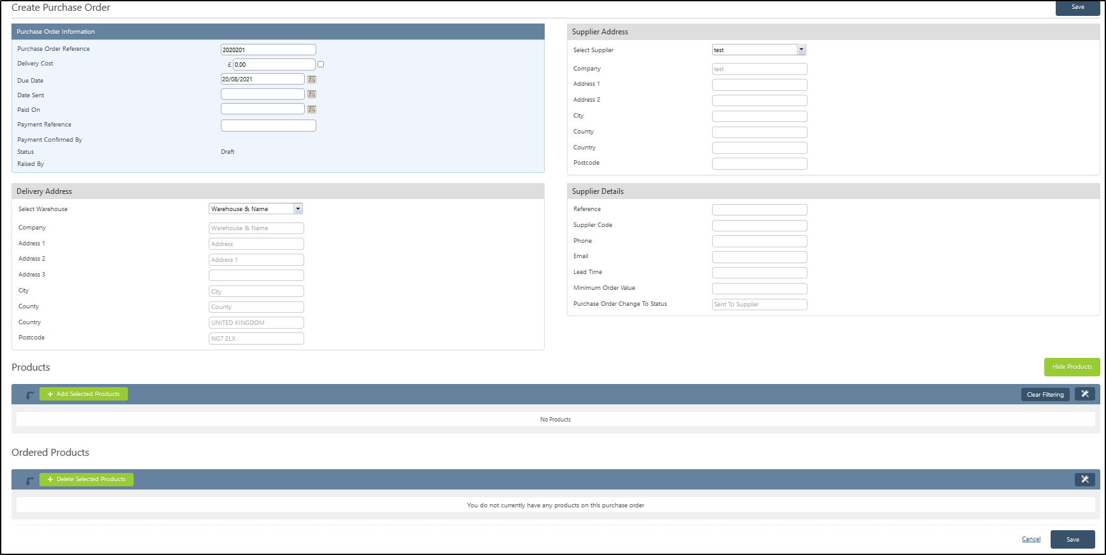Click the Cancel link
The width and height of the screenshot is (1106, 555).
coord(1031,539)
